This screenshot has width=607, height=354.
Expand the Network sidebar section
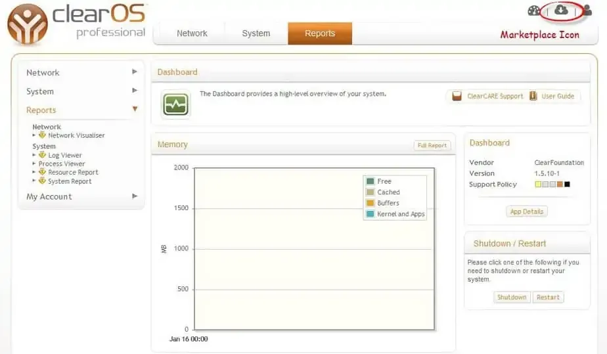click(x=81, y=72)
